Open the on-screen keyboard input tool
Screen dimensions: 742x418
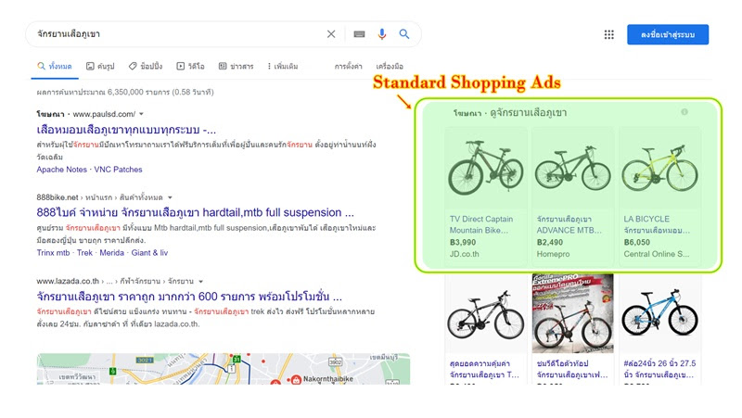[359, 34]
